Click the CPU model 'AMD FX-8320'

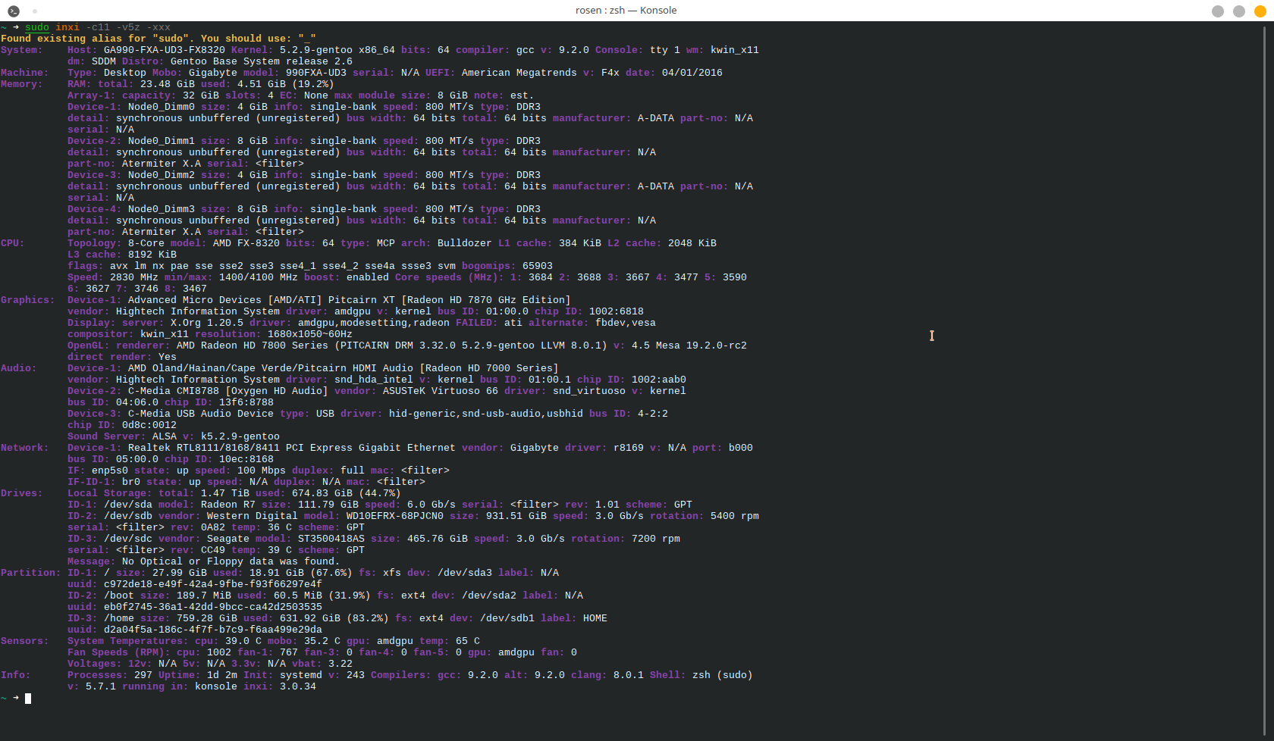point(246,243)
